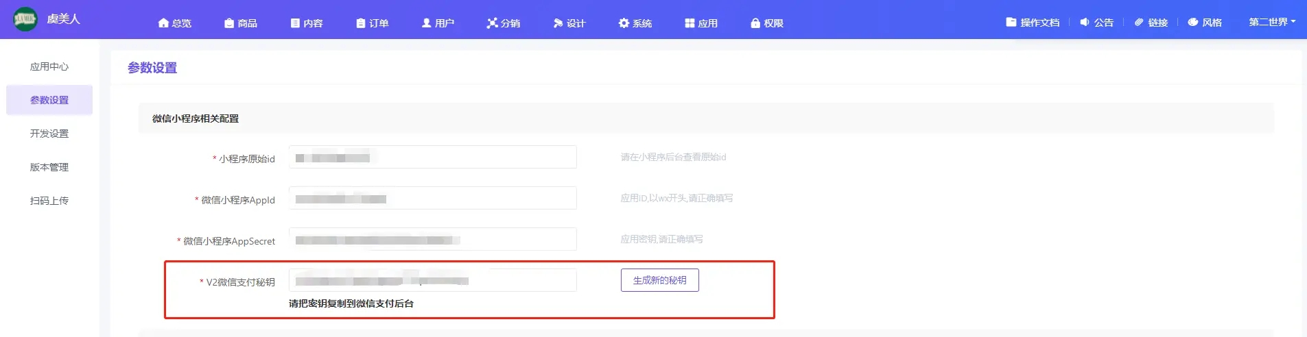Open the 链接 link in header
The height and width of the screenshot is (337, 1307).
point(1151,23)
